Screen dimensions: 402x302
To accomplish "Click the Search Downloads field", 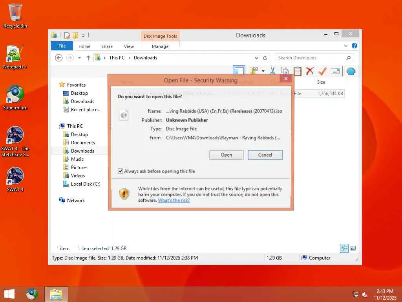I will tap(314, 58).
